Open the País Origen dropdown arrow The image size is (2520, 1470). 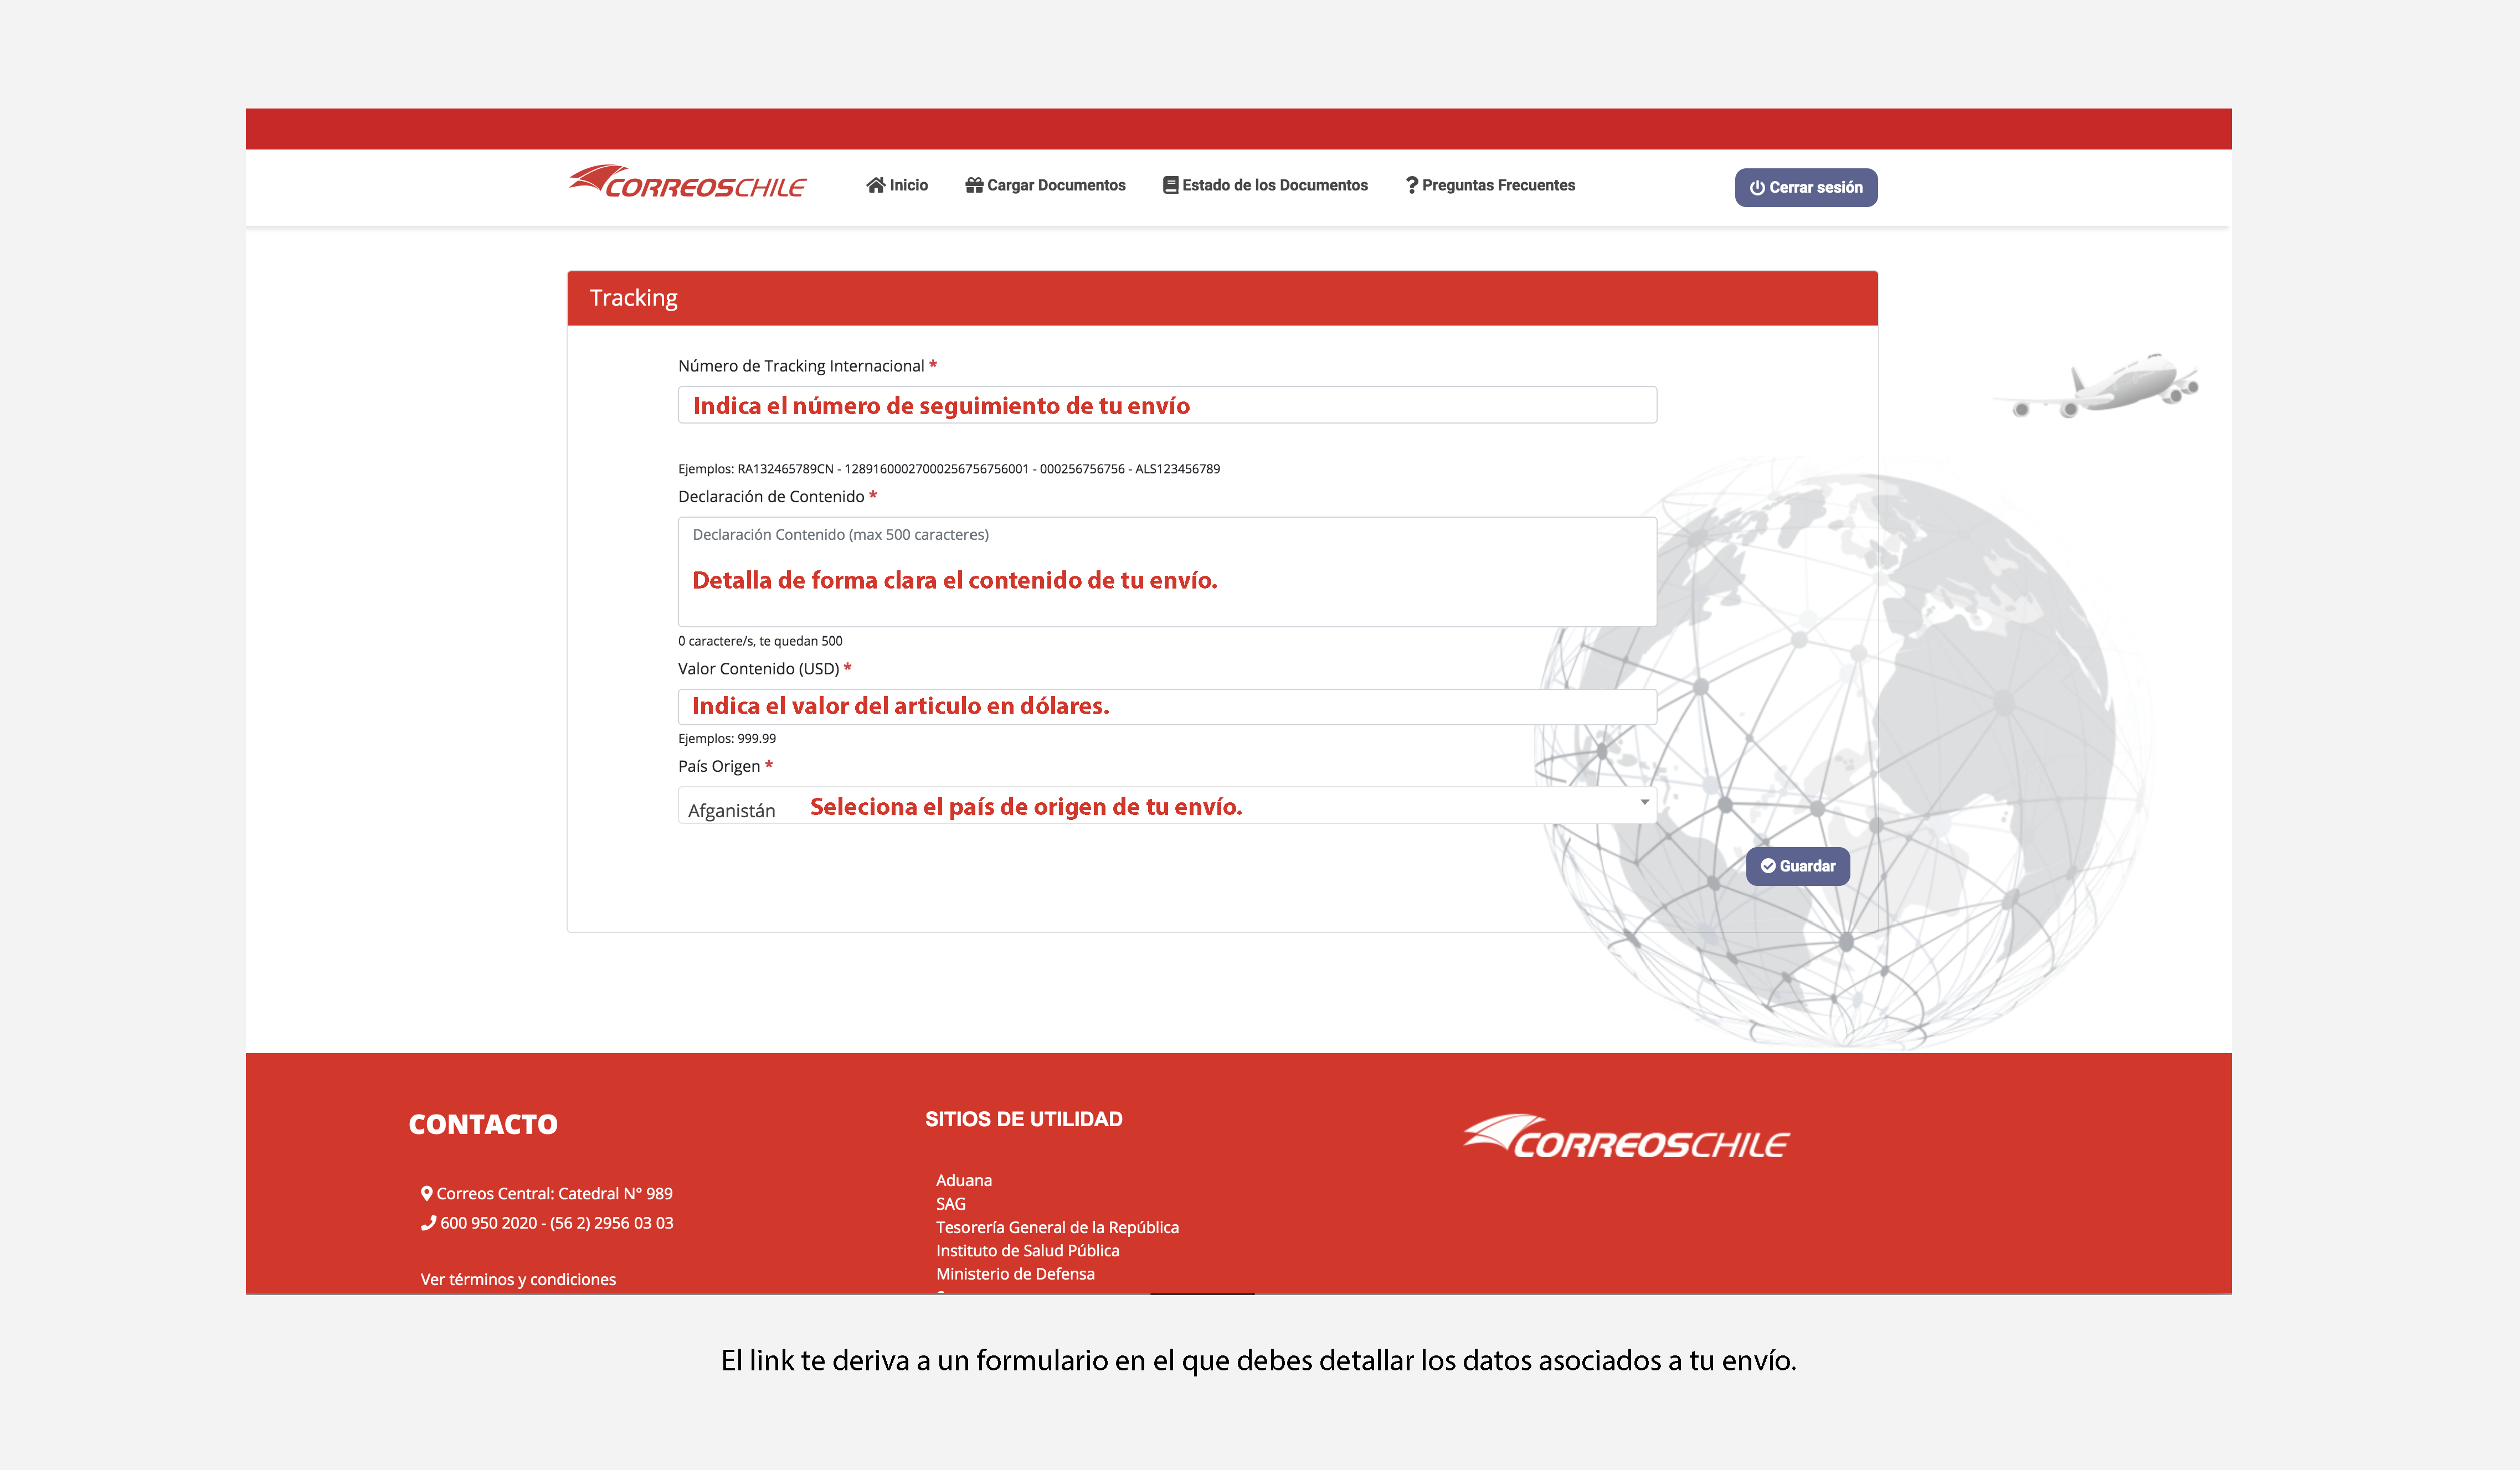tap(1644, 803)
